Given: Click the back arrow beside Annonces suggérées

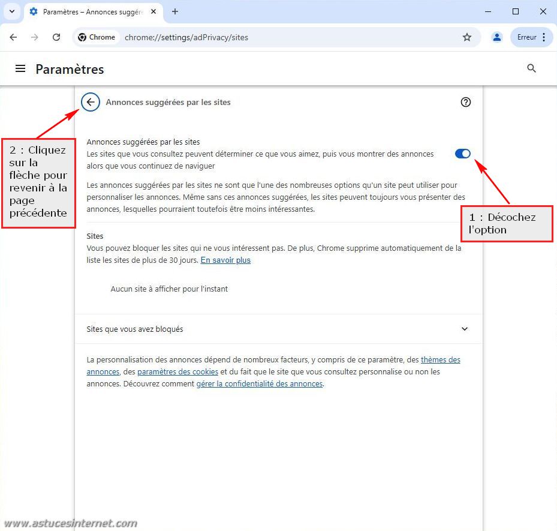Looking at the screenshot, I should click(x=91, y=103).
